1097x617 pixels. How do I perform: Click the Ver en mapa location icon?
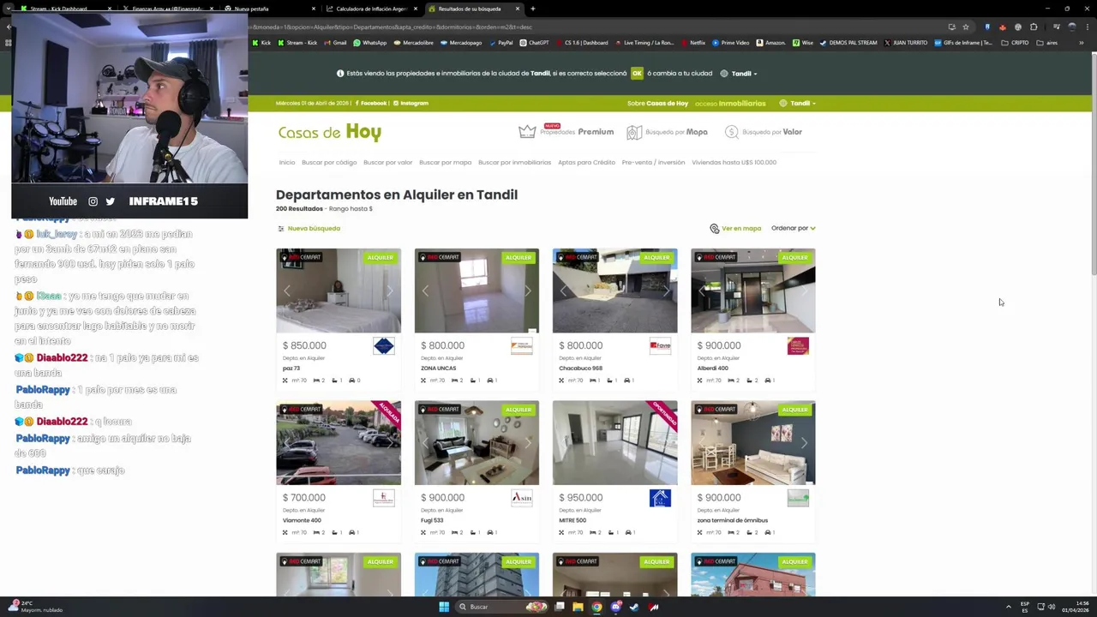click(x=714, y=229)
